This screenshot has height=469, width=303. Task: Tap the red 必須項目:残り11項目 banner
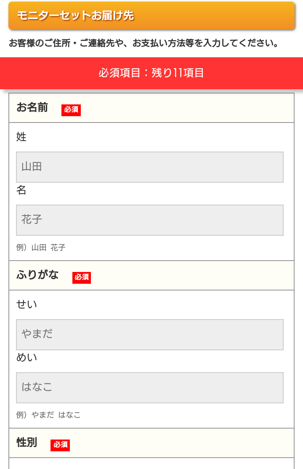[x=151, y=73]
